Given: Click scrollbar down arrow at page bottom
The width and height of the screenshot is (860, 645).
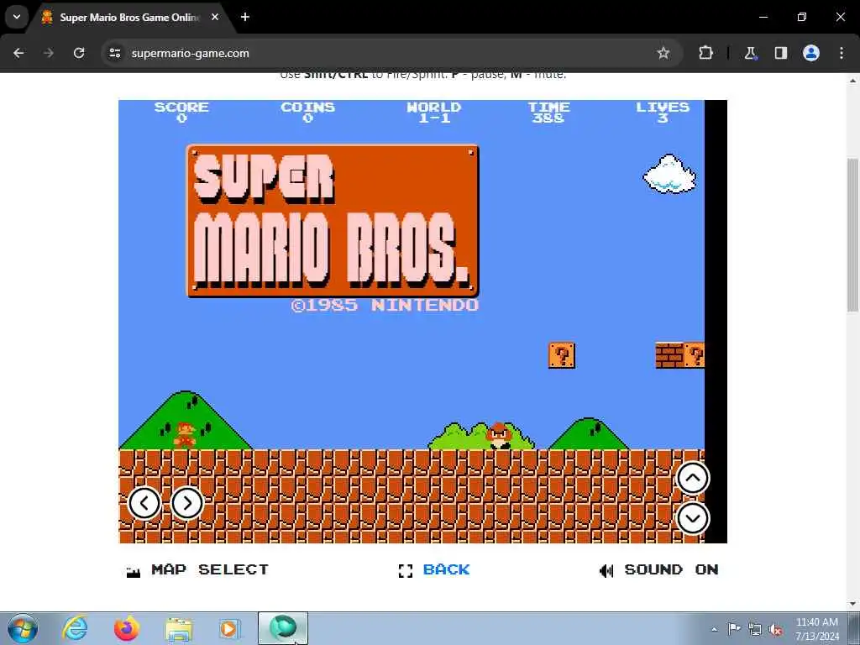Looking at the screenshot, I should (x=852, y=604).
